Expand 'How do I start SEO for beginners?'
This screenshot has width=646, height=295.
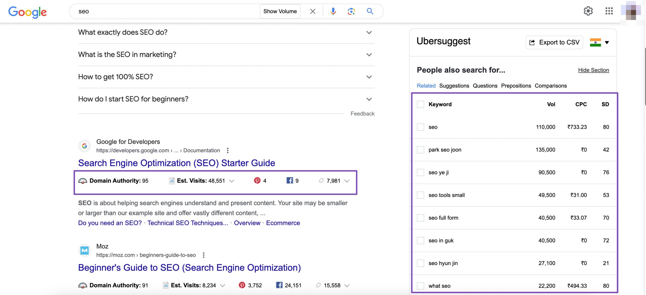(x=226, y=99)
